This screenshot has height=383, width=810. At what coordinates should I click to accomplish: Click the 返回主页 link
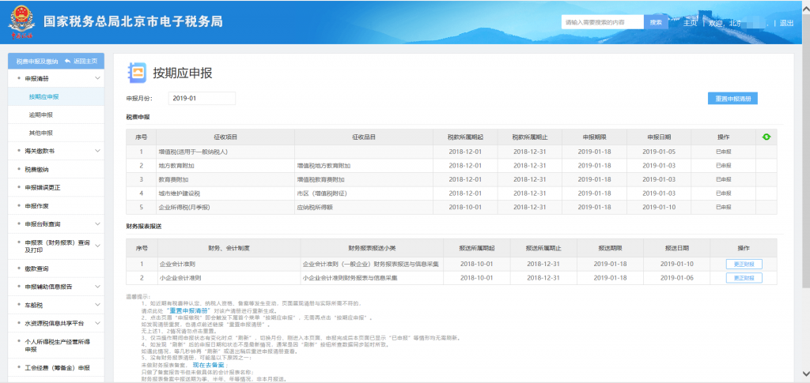click(85, 62)
